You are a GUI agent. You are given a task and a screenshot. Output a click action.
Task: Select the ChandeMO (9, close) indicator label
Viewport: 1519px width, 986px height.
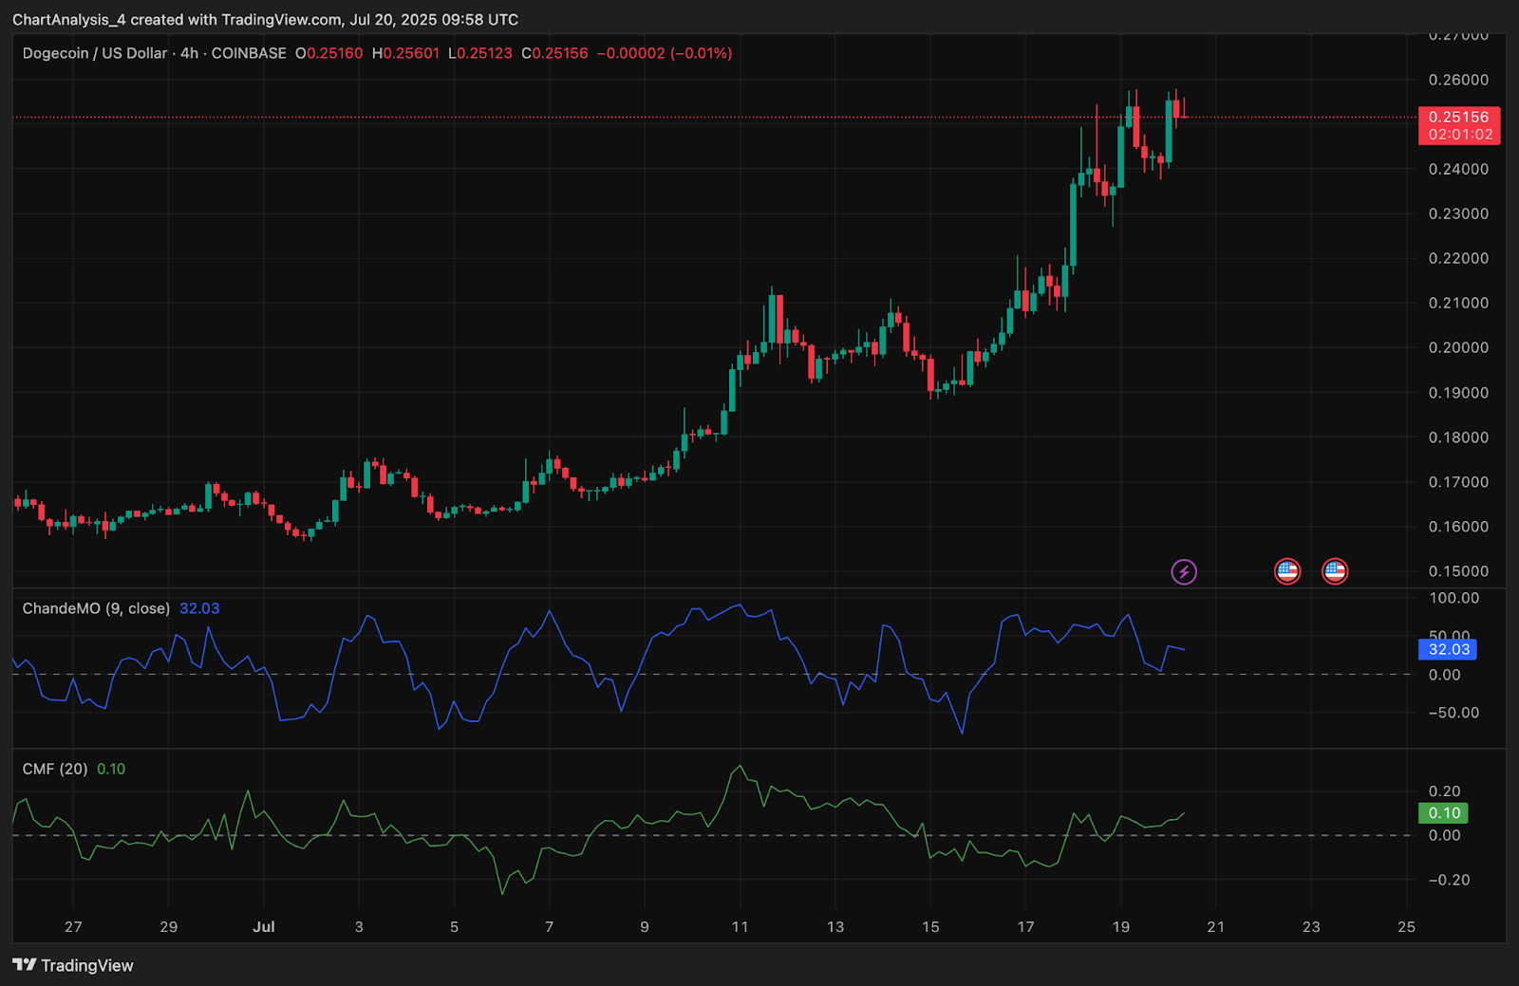coord(96,608)
